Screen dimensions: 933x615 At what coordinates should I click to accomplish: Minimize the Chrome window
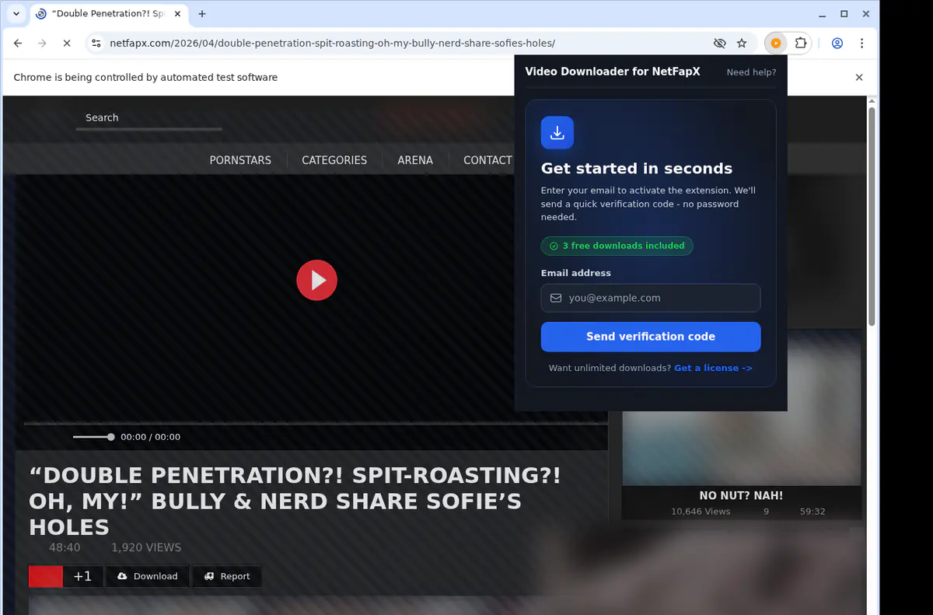(823, 14)
